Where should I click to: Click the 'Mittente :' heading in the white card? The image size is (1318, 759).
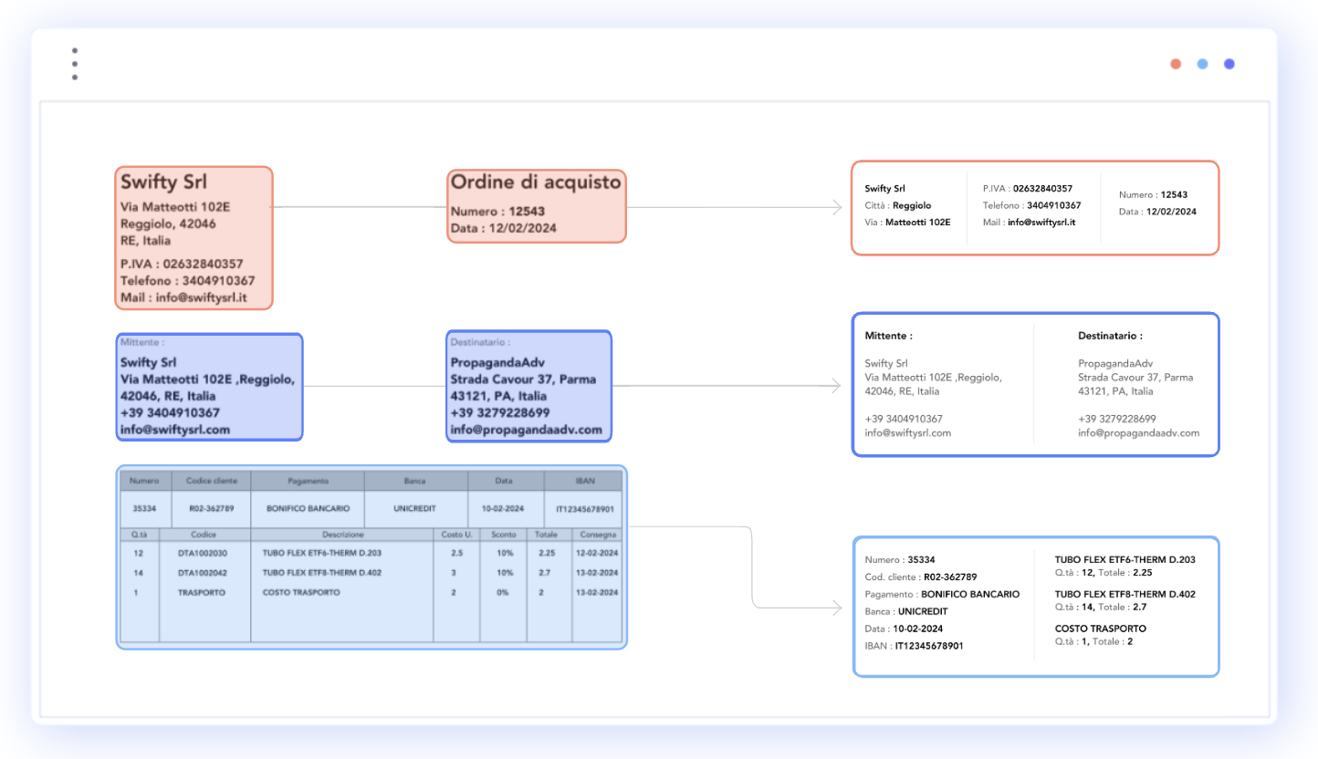tap(888, 336)
